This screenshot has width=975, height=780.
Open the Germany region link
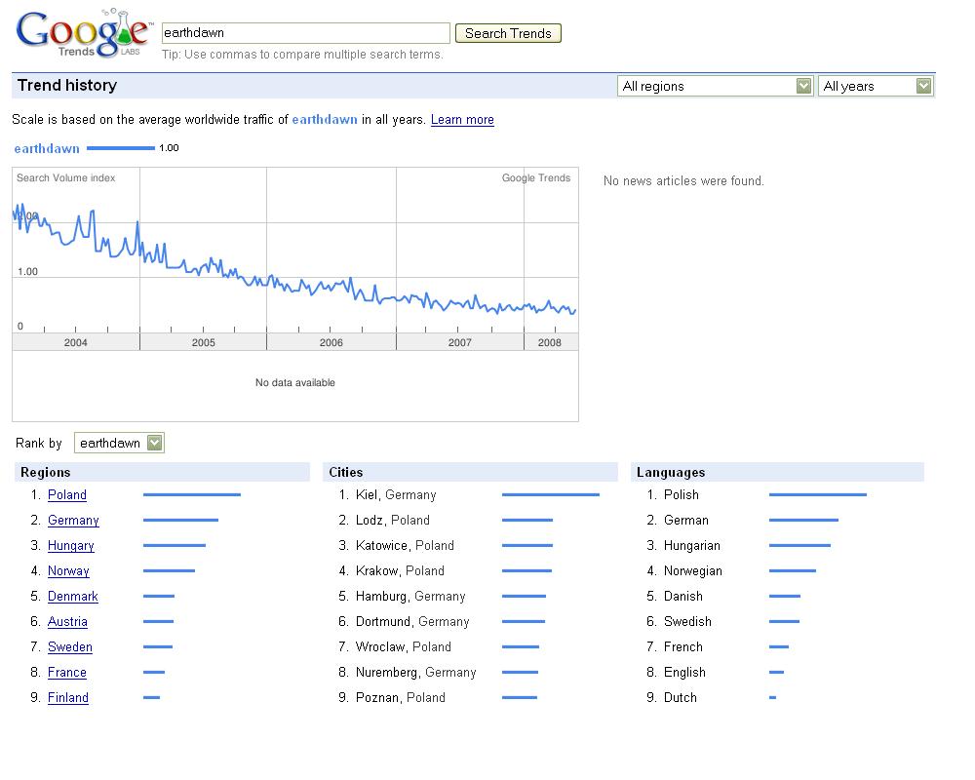[x=73, y=521]
